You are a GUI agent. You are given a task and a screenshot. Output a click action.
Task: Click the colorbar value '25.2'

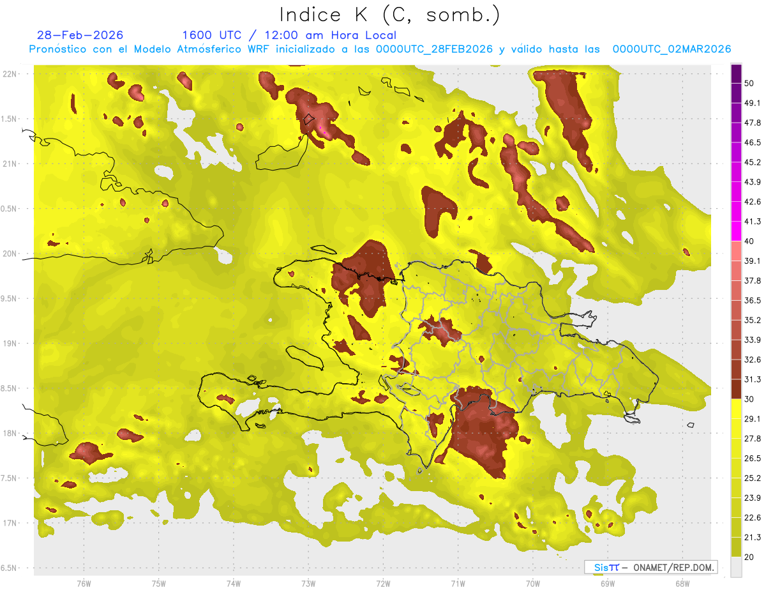(x=752, y=479)
